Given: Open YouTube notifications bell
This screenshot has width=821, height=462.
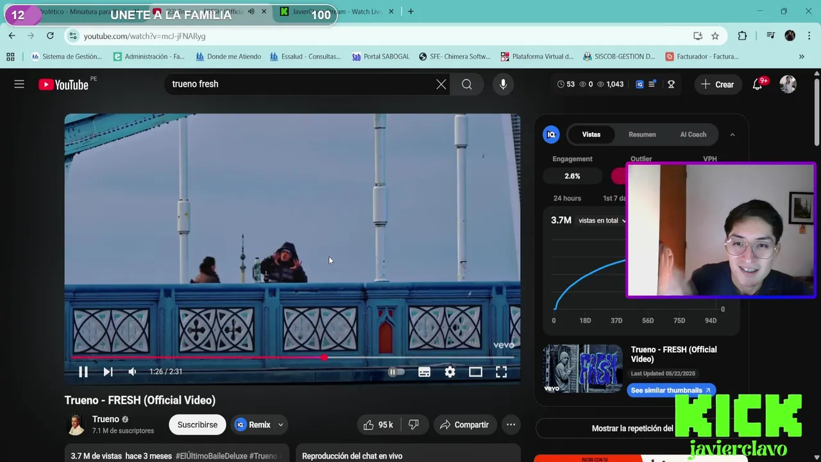Looking at the screenshot, I should 758,84.
